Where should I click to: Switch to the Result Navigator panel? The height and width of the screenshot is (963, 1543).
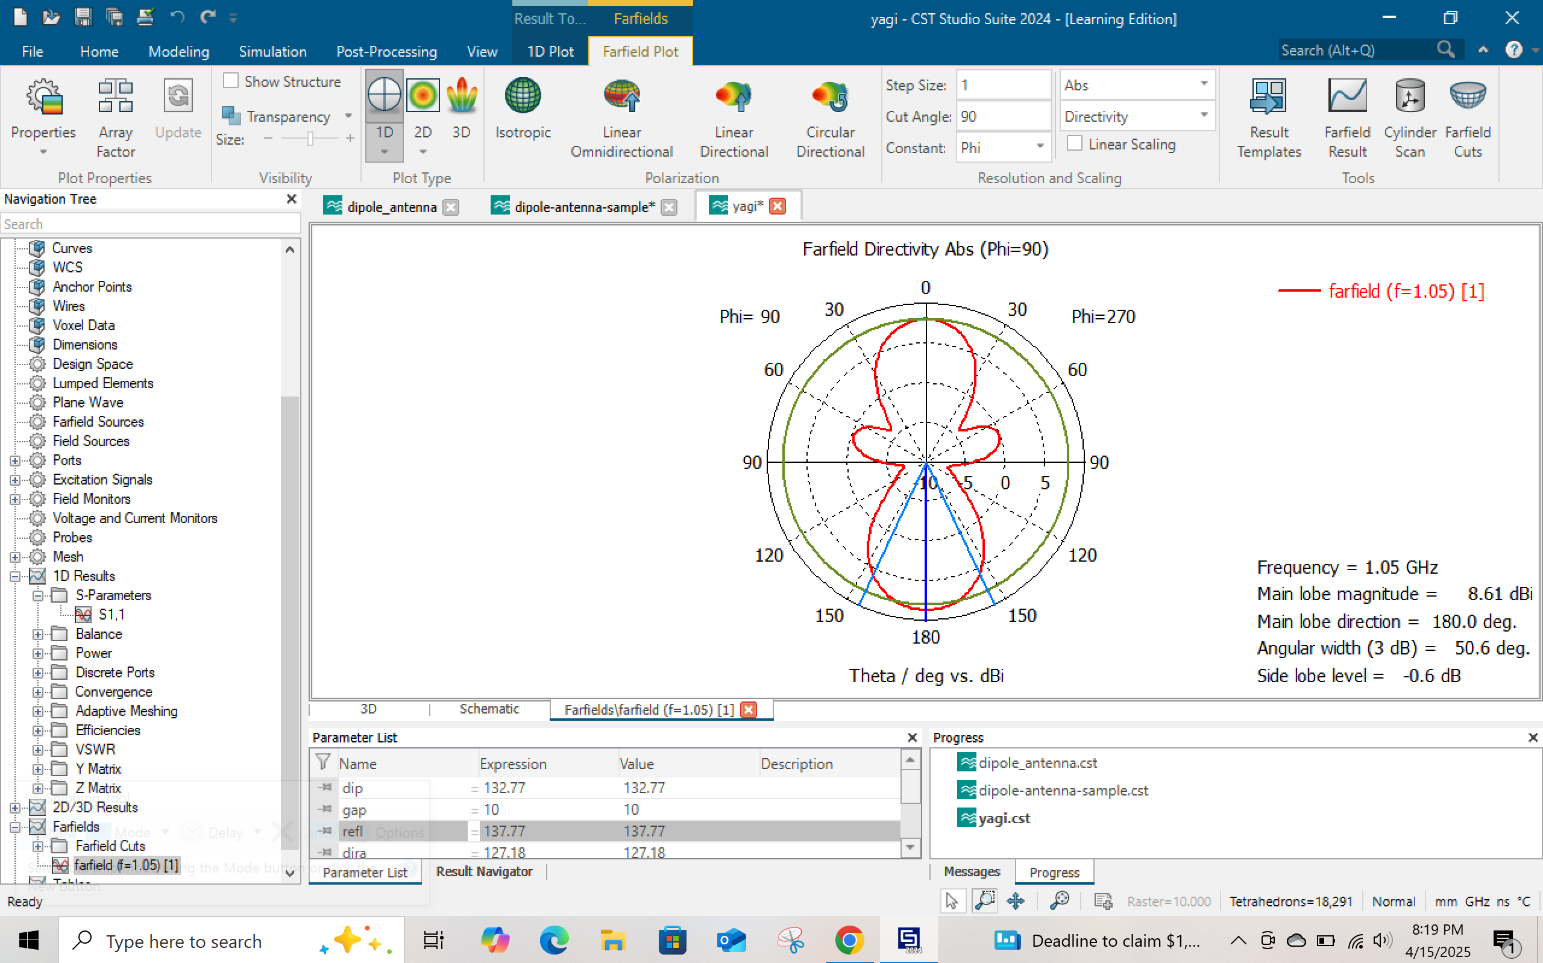pyautogui.click(x=484, y=871)
